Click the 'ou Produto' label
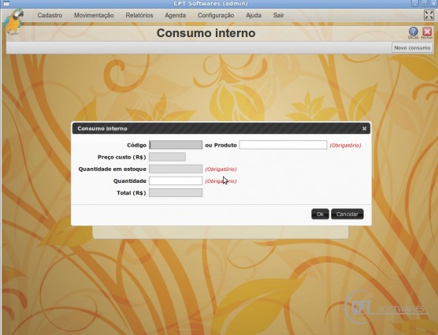The image size is (438, 335). 221,145
